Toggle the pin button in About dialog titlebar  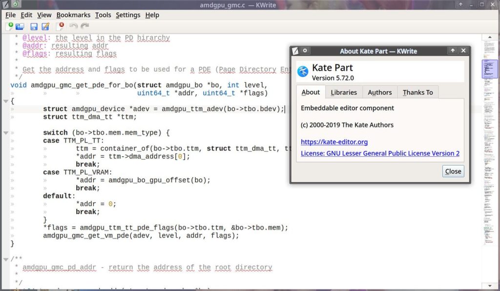pos(305,51)
